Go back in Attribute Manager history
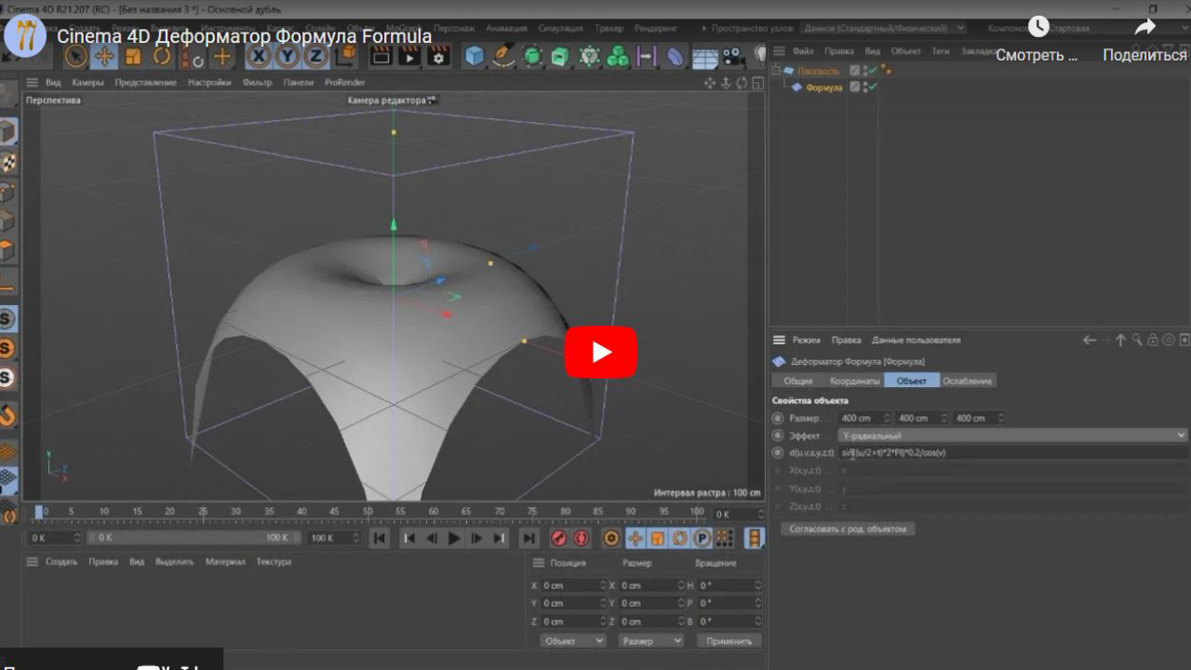Viewport: 1191px width, 670px height. click(1089, 341)
